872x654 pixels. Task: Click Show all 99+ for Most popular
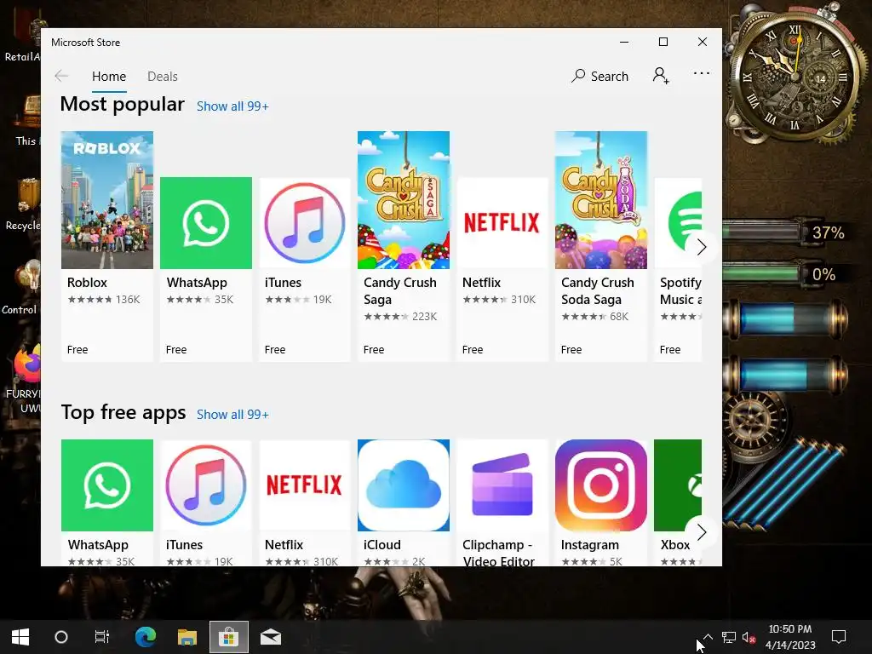point(232,106)
